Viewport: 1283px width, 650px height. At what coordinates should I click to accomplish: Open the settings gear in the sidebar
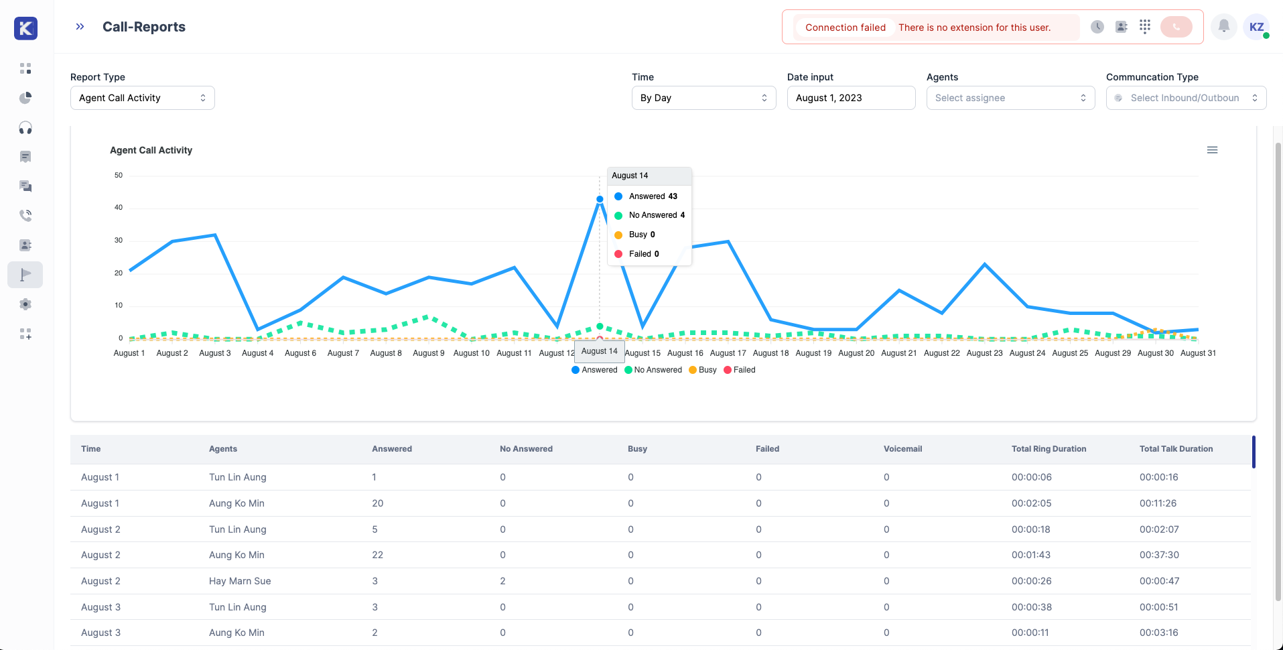click(25, 304)
